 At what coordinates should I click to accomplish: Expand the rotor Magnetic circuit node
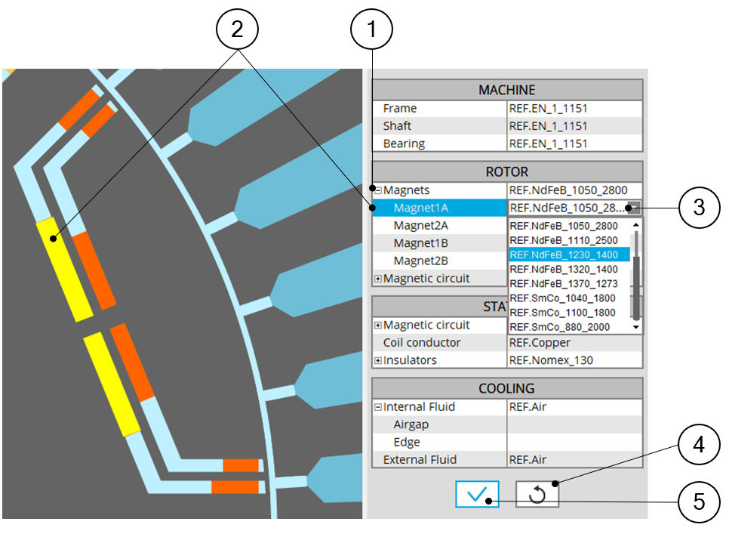(x=377, y=279)
